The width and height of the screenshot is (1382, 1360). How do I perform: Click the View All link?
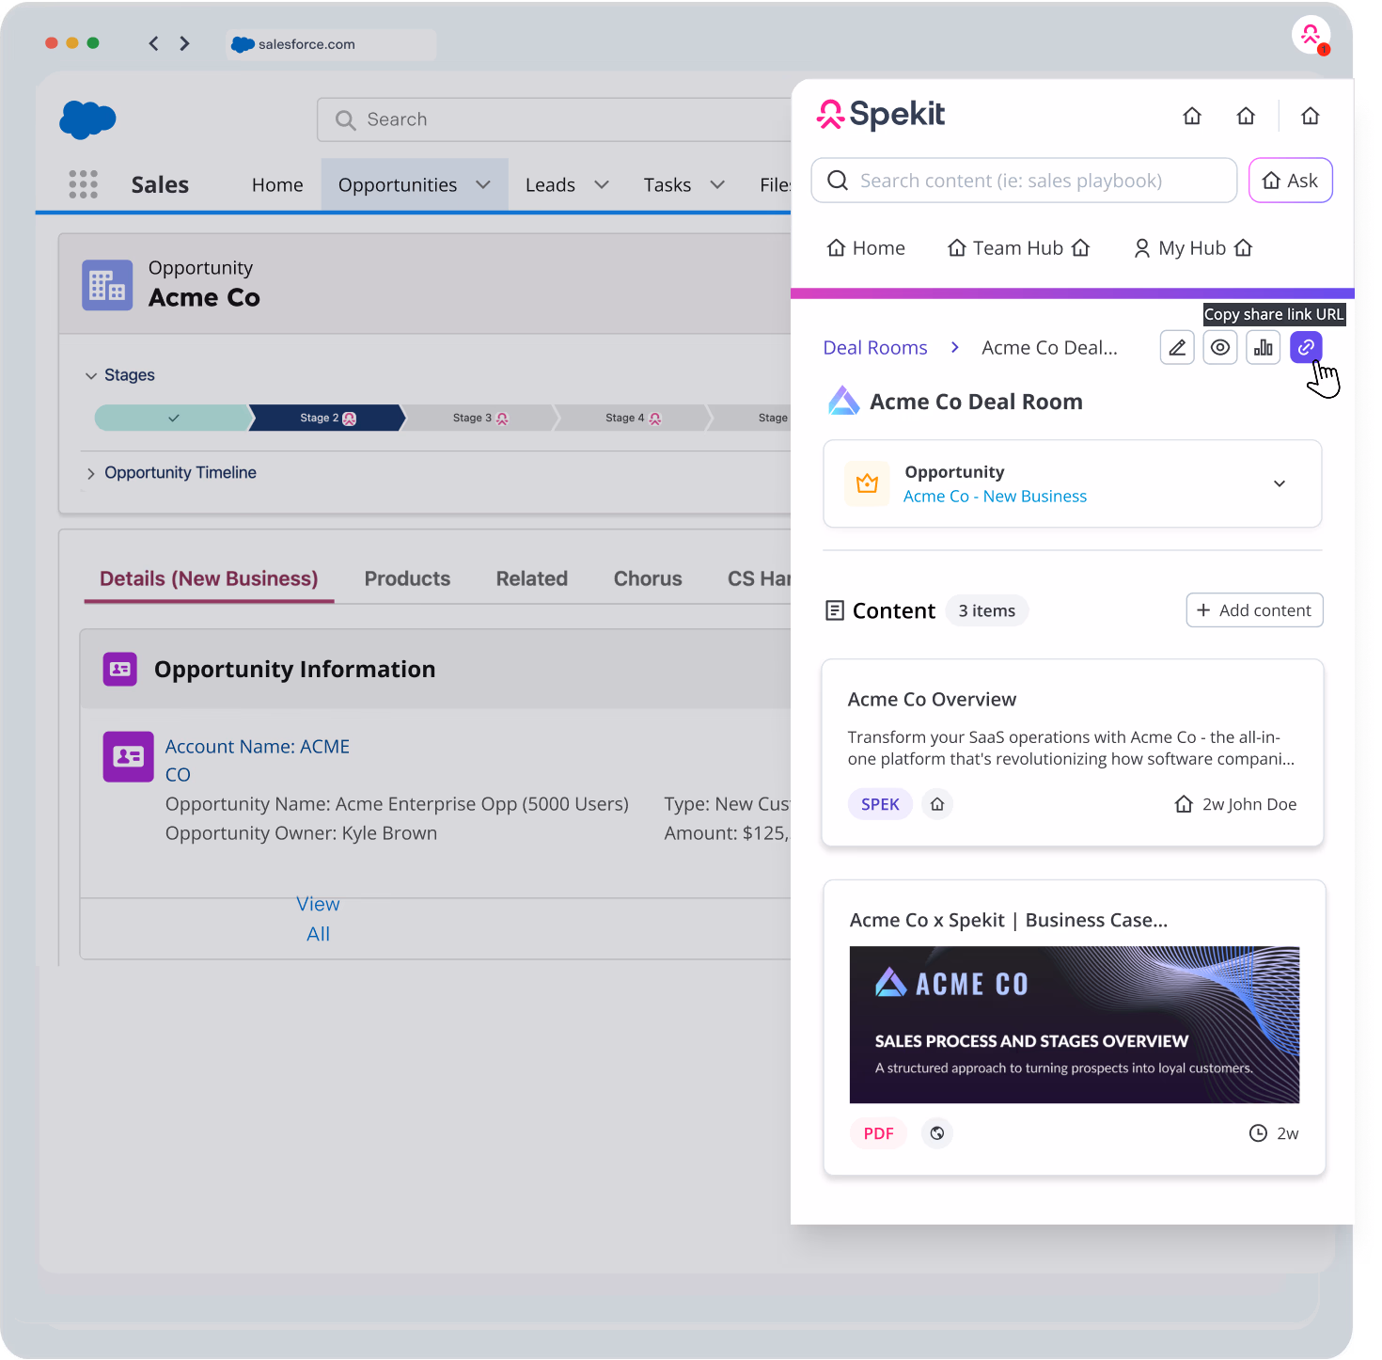[x=318, y=919]
